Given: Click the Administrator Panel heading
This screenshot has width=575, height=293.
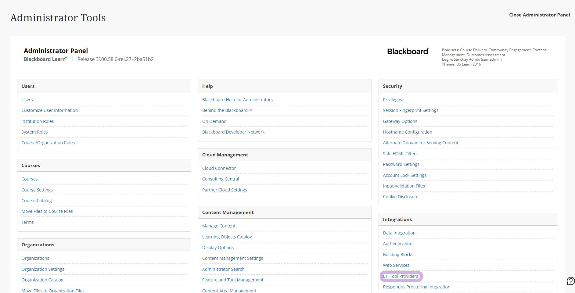Looking at the screenshot, I should pyautogui.click(x=56, y=51).
